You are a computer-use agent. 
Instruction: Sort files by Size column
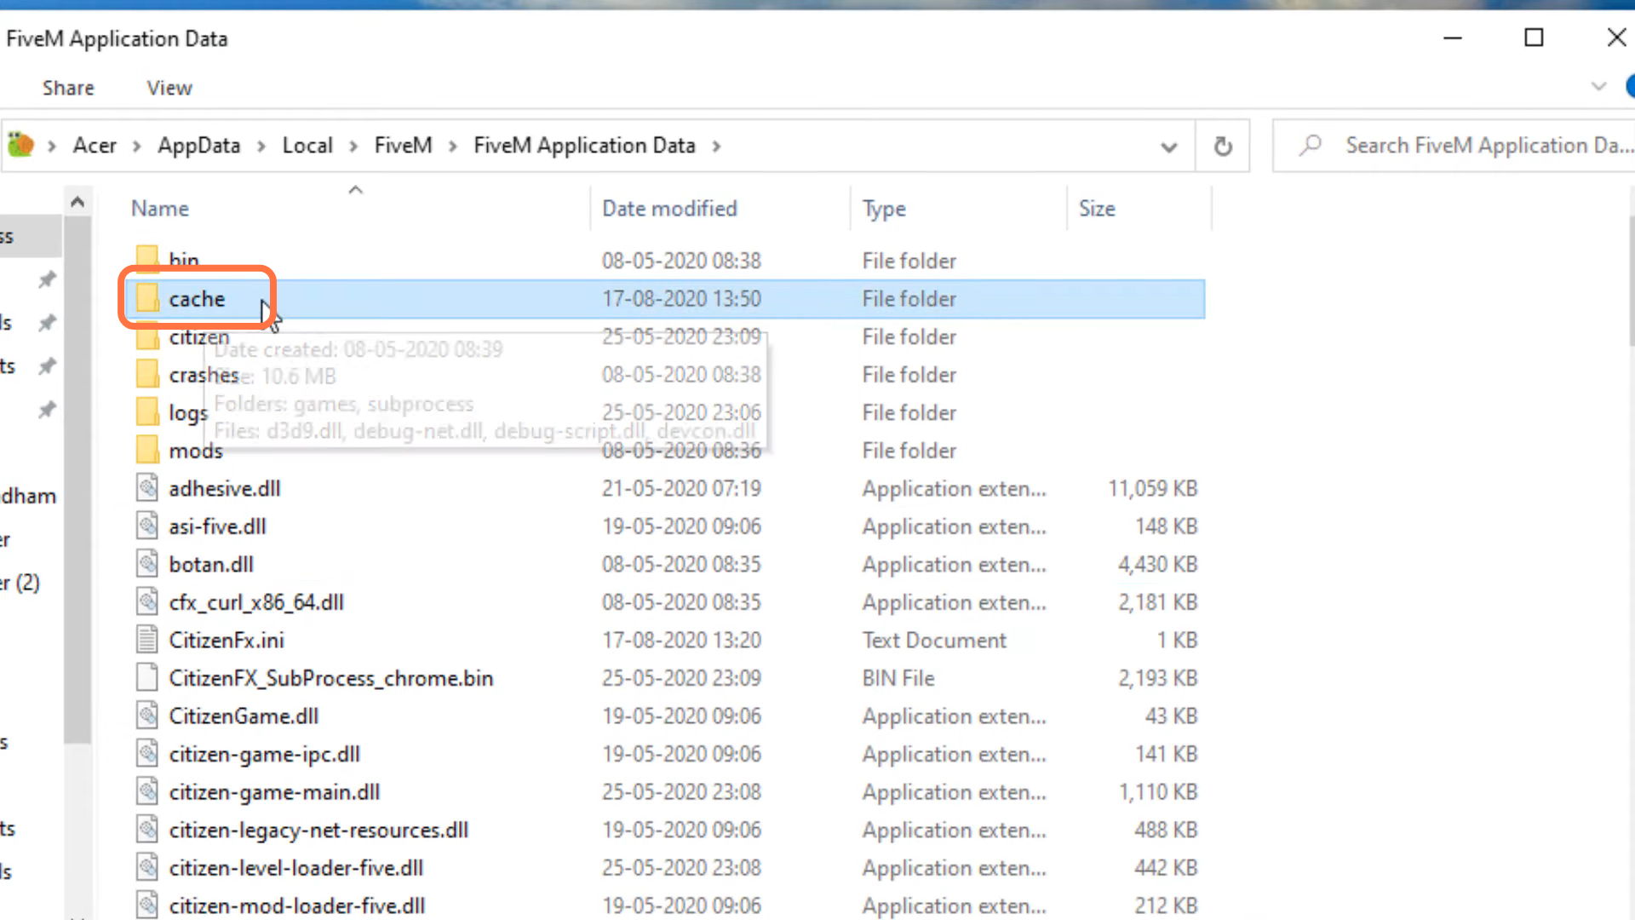click(x=1097, y=209)
